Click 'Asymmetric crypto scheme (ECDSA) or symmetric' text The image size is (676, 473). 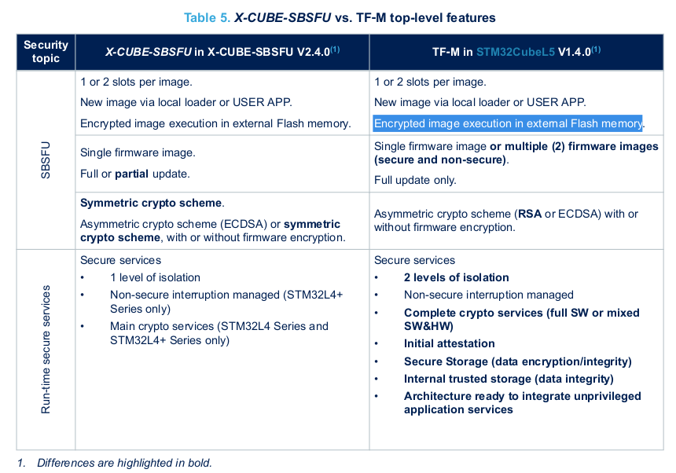coord(213,231)
